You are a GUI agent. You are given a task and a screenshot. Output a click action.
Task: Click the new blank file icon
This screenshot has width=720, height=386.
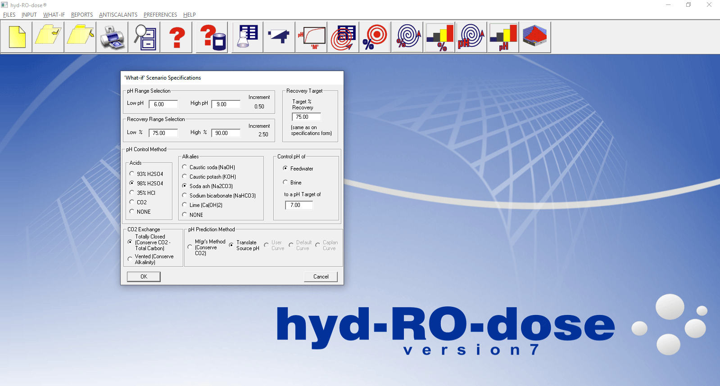[17, 37]
